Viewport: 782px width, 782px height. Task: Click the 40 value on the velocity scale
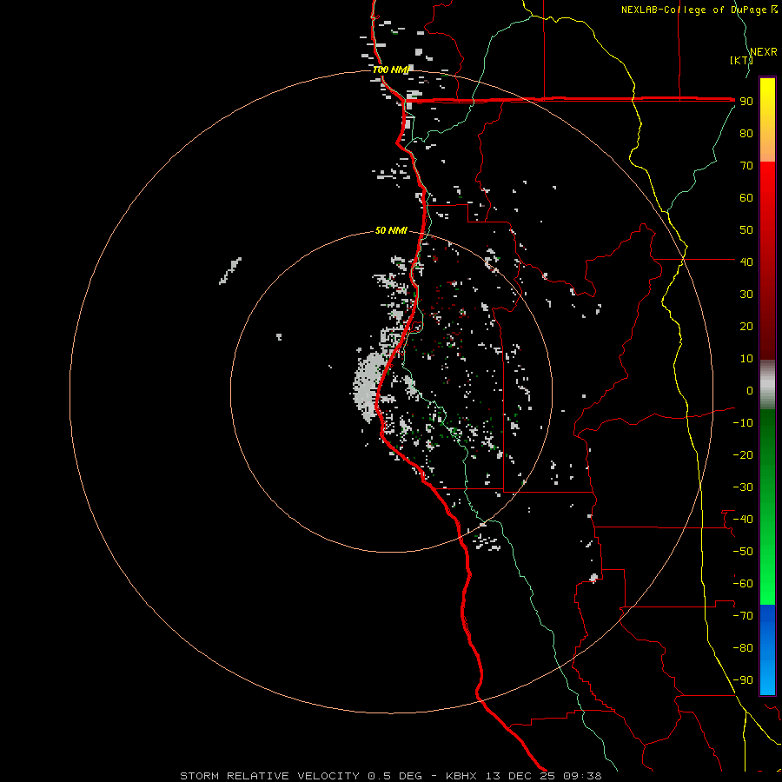coord(746,262)
